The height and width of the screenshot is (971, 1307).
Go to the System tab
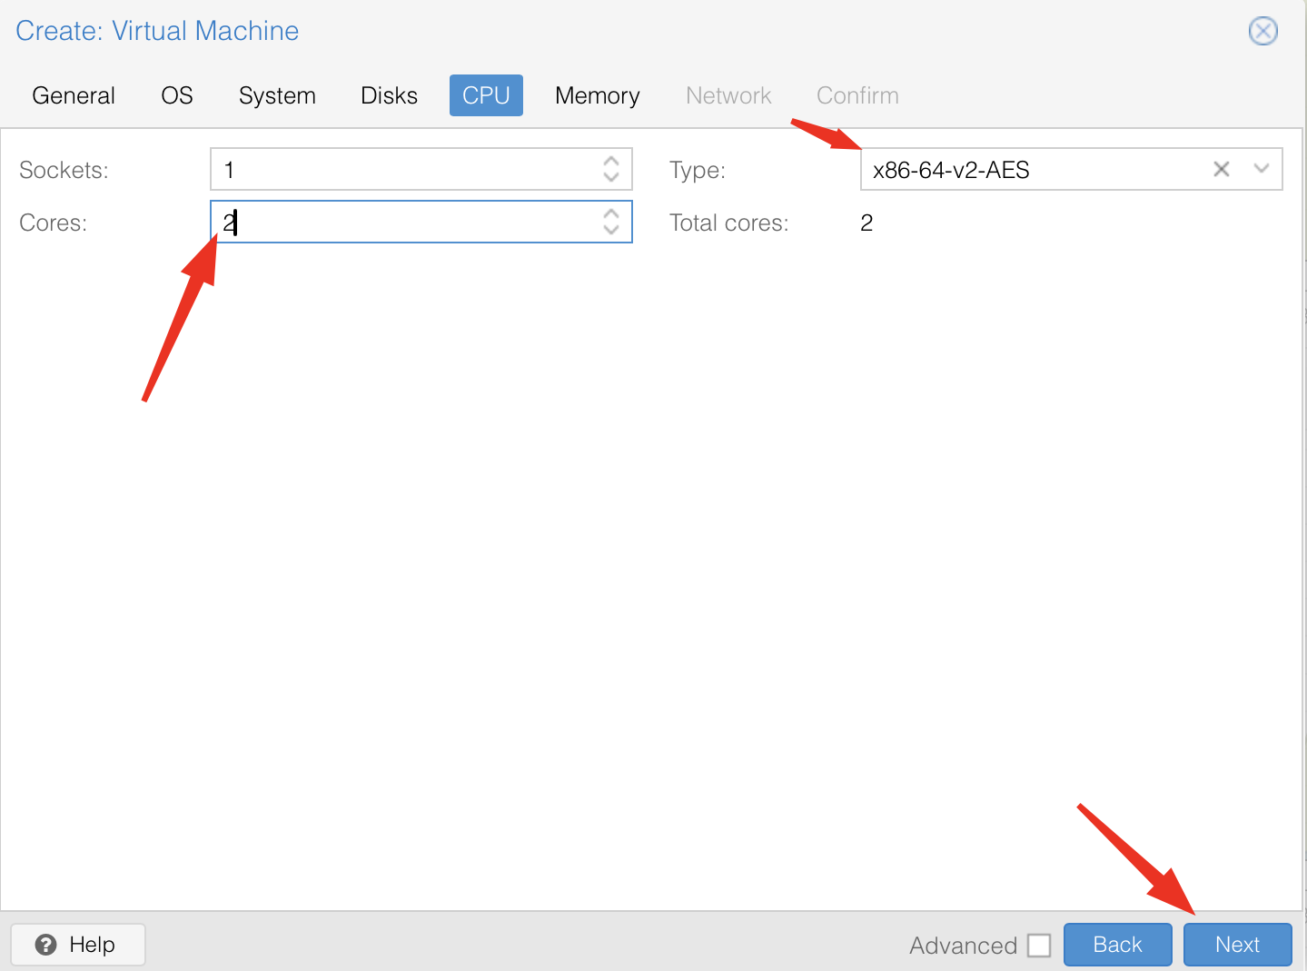click(x=277, y=95)
